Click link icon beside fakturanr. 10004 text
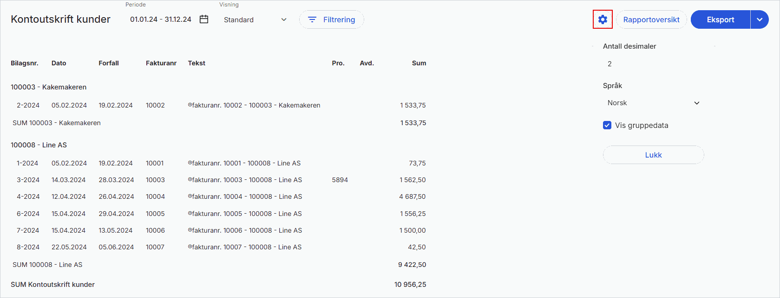 (190, 197)
